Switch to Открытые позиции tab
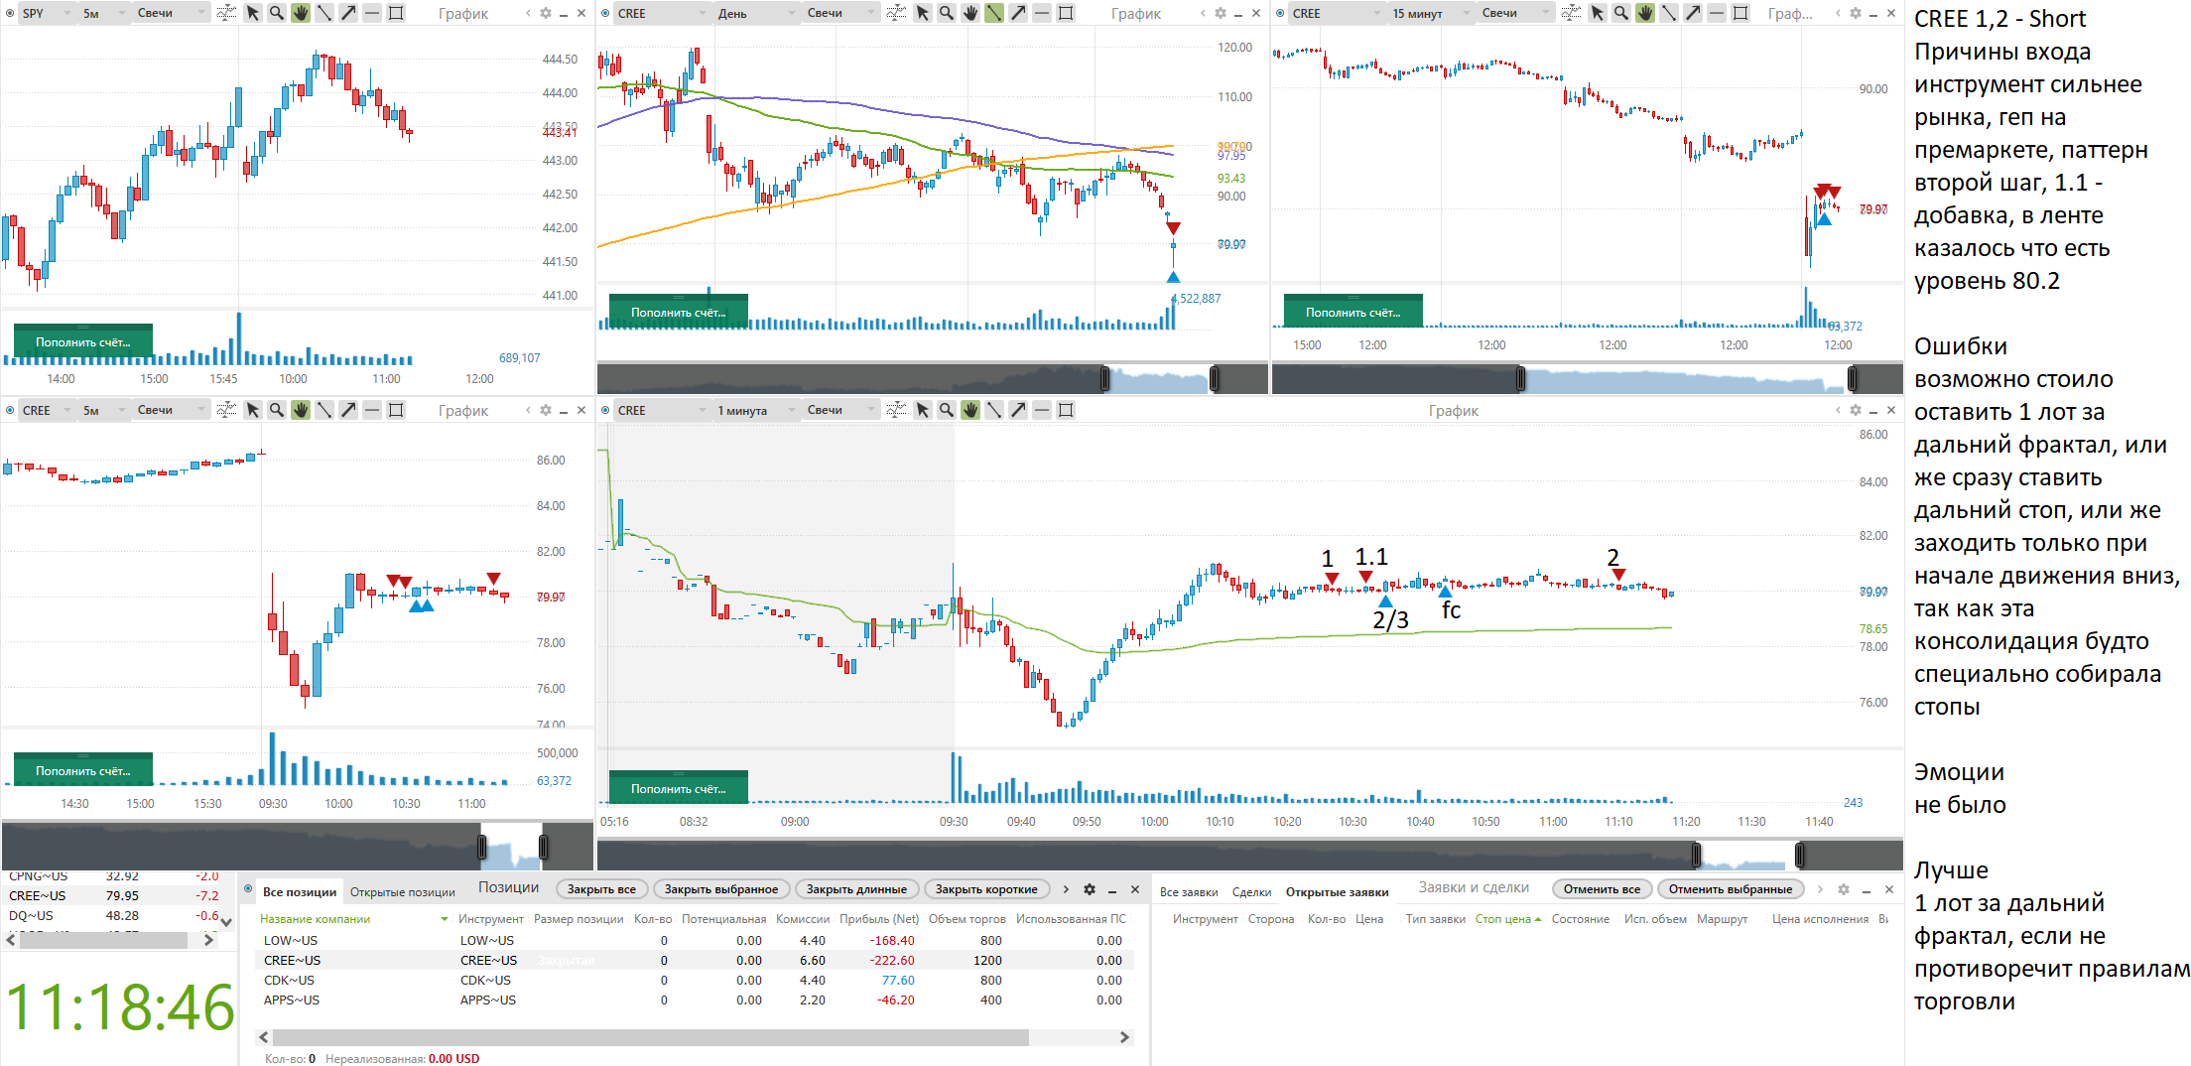This screenshot has width=2191, height=1066. click(403, 891)
